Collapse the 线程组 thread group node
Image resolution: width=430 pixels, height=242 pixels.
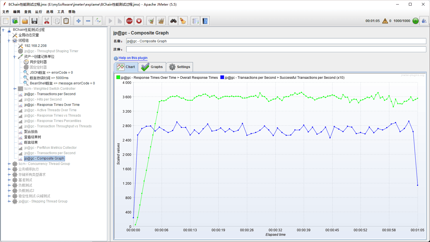coord(9,41)
